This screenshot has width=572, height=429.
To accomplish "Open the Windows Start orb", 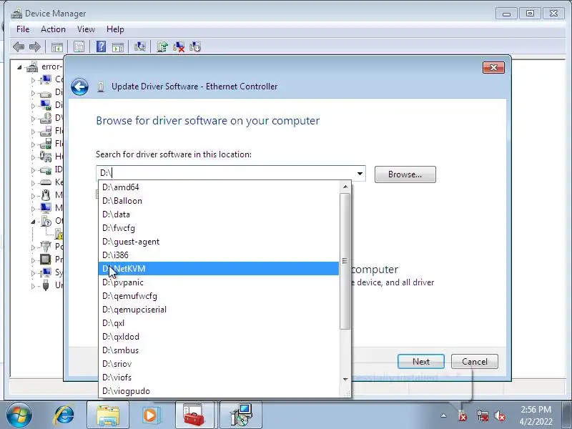I will (x=19, y=415).
